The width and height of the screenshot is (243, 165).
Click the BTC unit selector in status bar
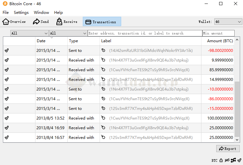click(x=214, y=160)
